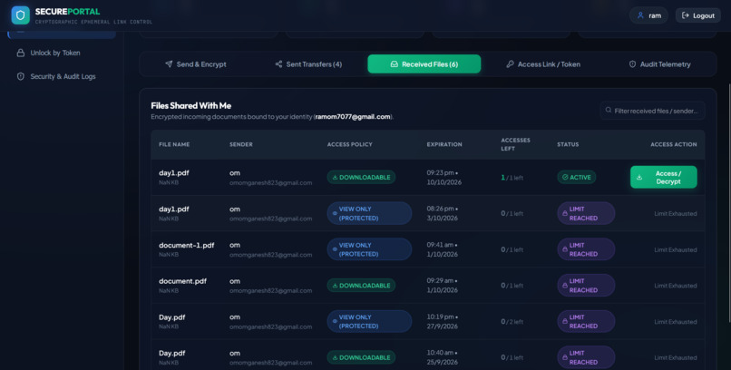Click the document-1.pdf file name
731x370 pixels.
point(187,245)
